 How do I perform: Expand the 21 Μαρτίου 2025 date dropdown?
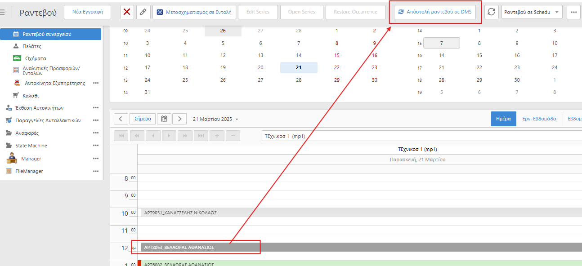click(215, 119)
